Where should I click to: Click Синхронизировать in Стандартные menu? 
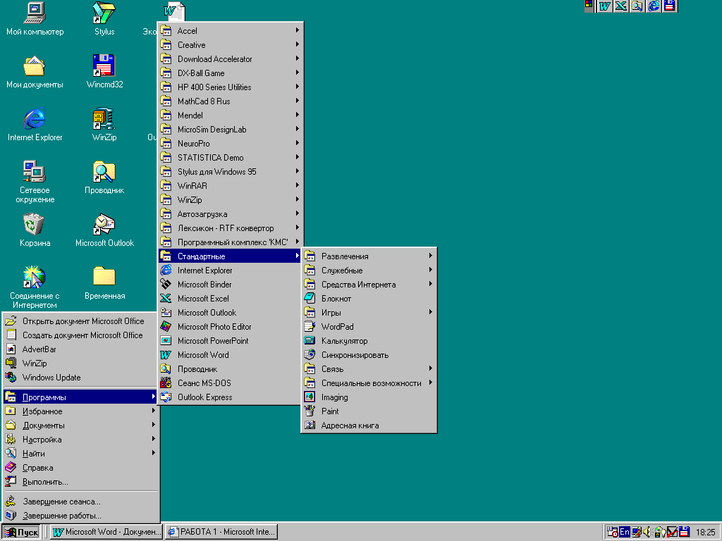[369, 355]
